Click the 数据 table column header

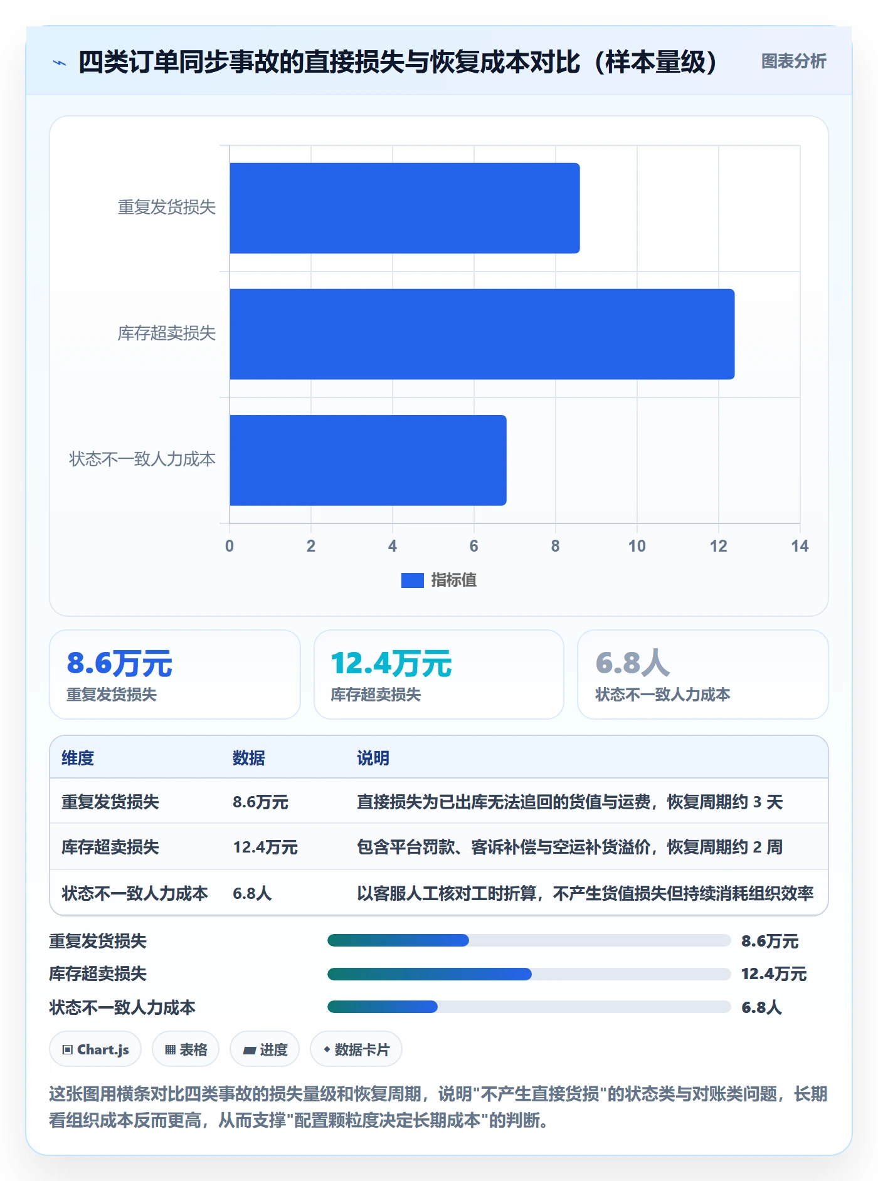pyautogui.click(x=249, y=758)
